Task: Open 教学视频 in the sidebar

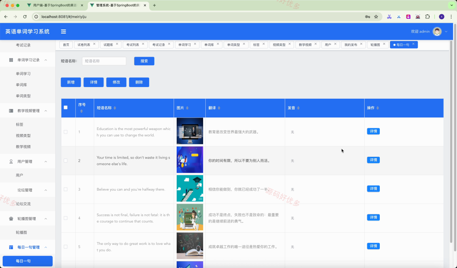Action: 23,147
